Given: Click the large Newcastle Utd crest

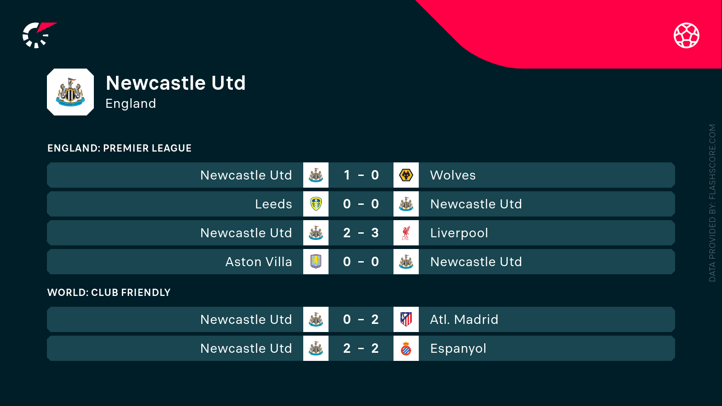Looking at the screenshot, I should [x=70, y=92].
